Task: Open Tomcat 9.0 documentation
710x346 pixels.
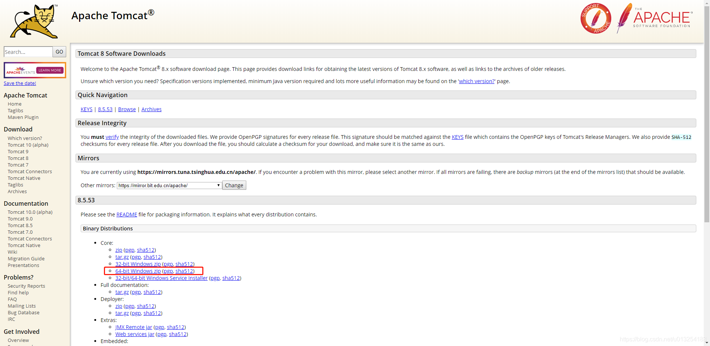Action: pyautogui.click(x=20, y=219)
